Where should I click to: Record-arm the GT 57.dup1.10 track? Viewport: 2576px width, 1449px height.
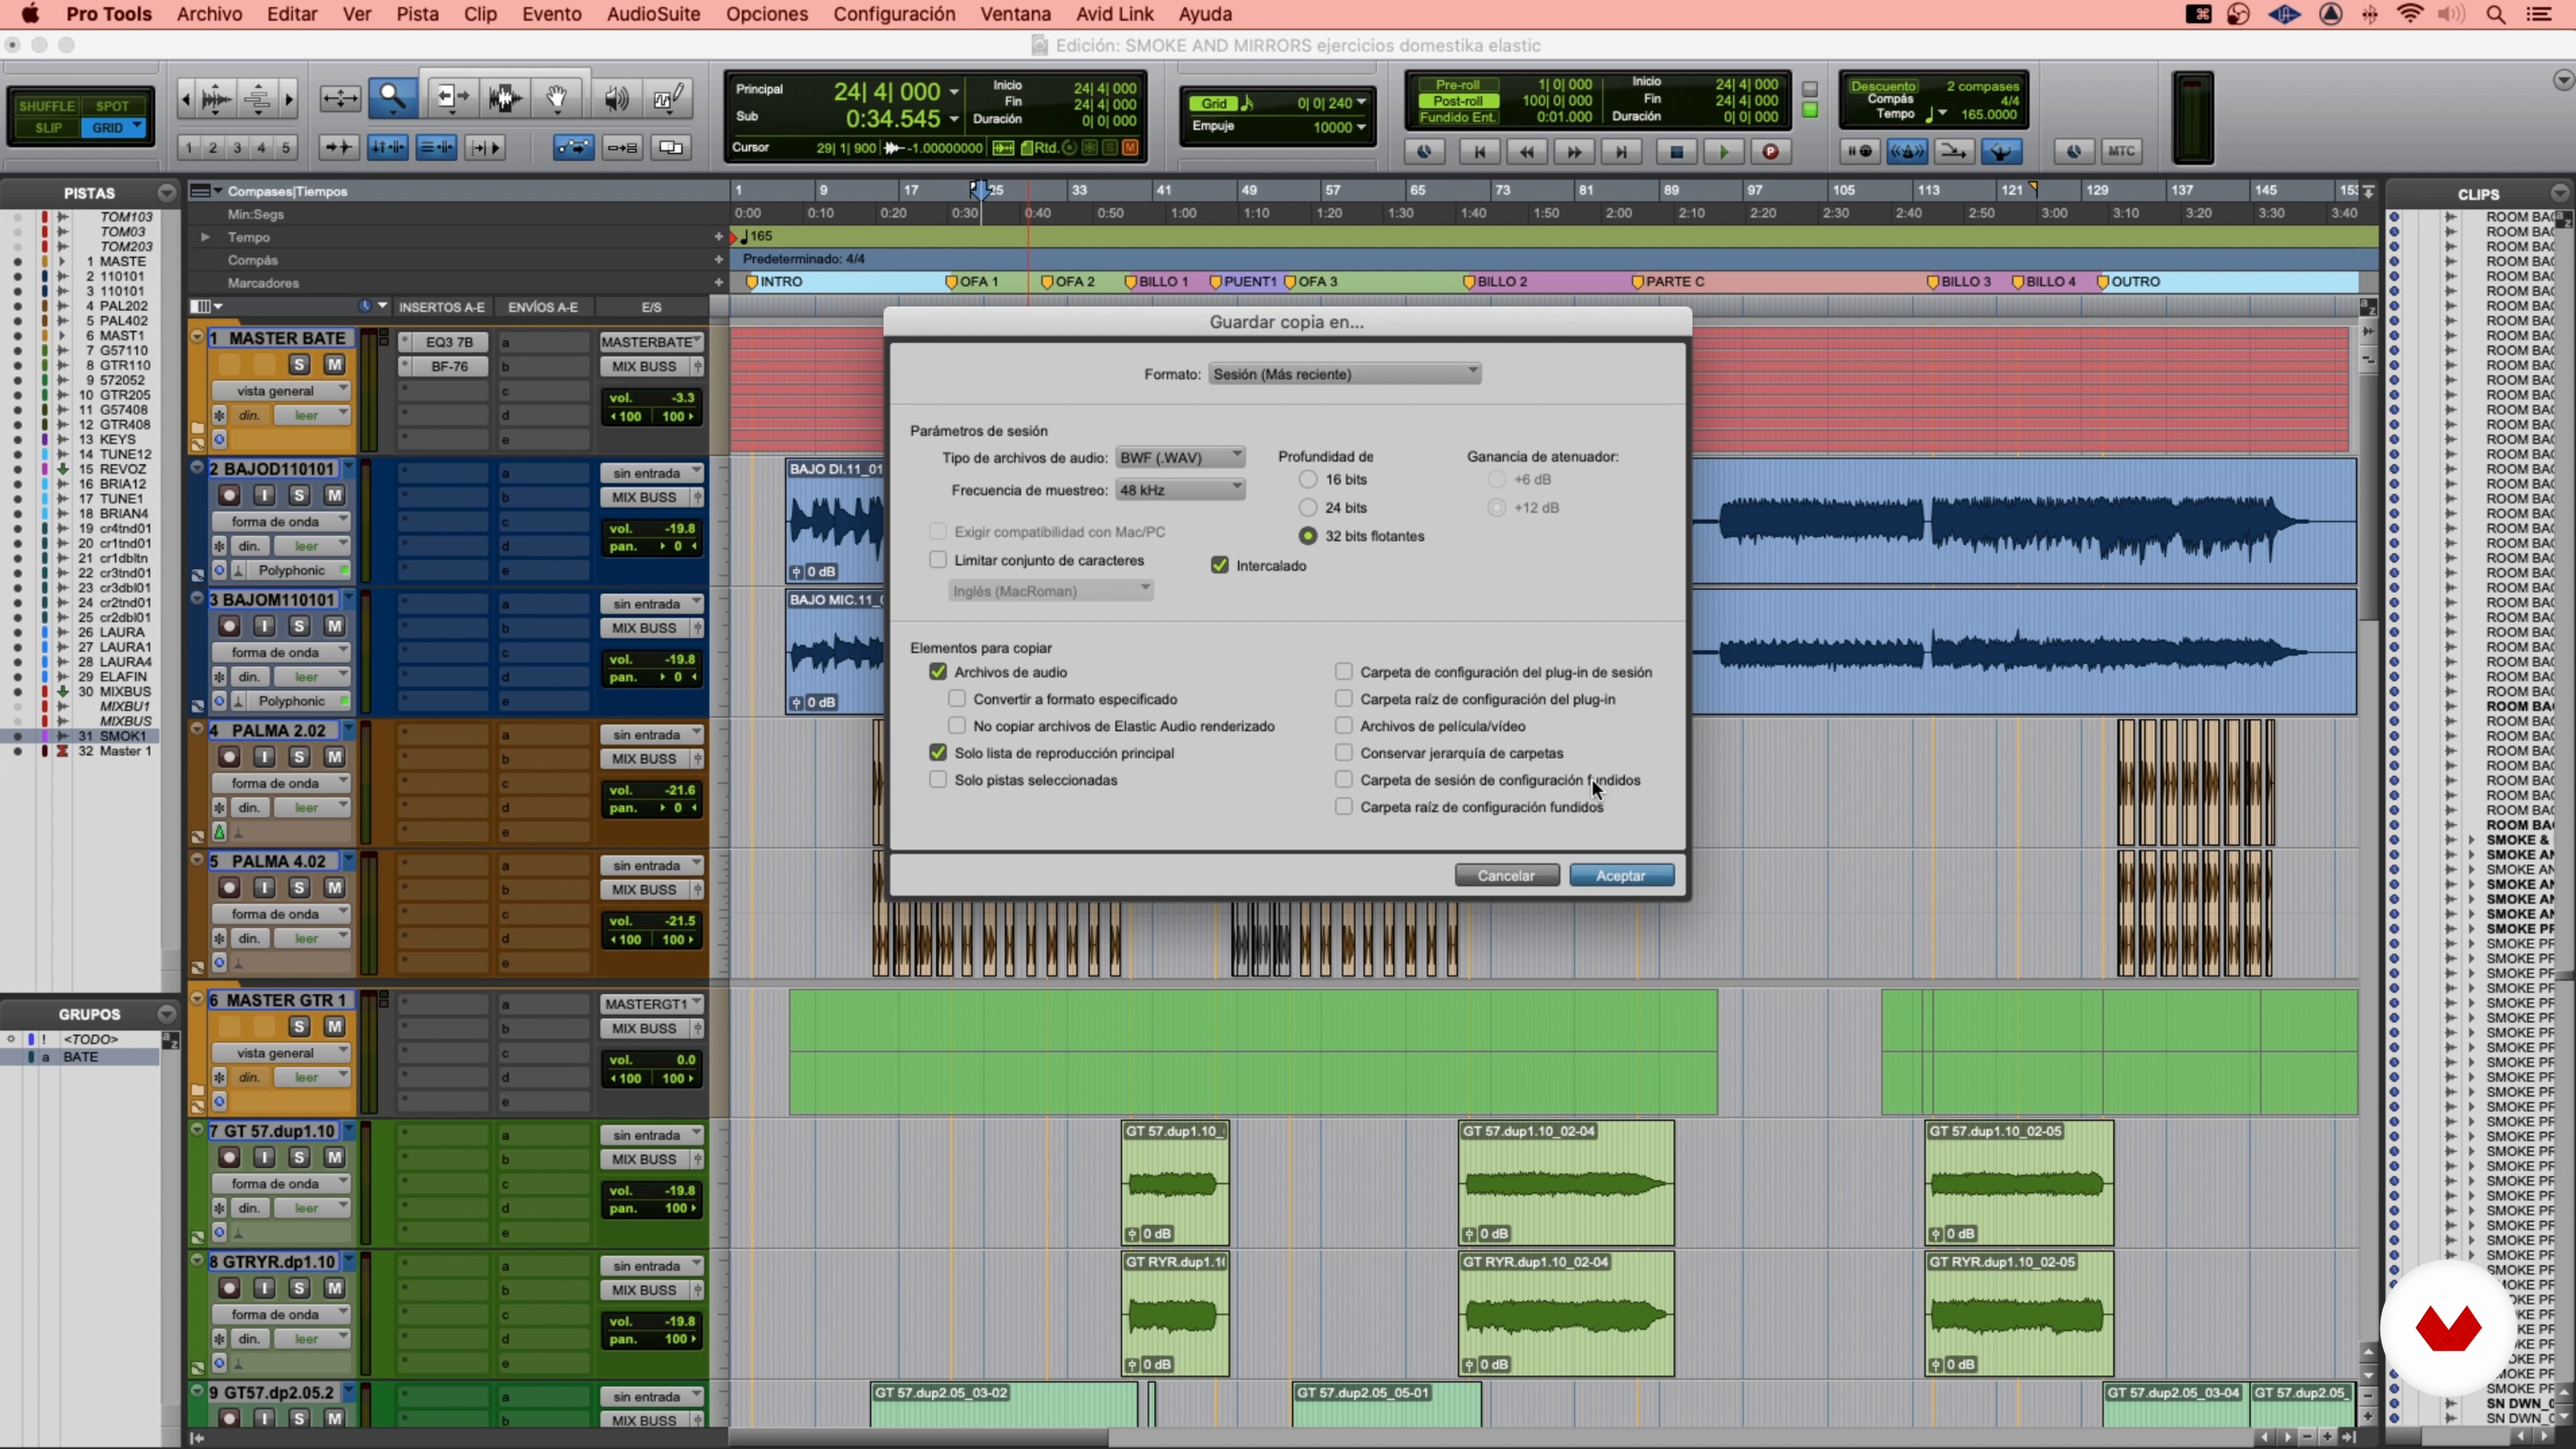click(x=229, y=1157)
